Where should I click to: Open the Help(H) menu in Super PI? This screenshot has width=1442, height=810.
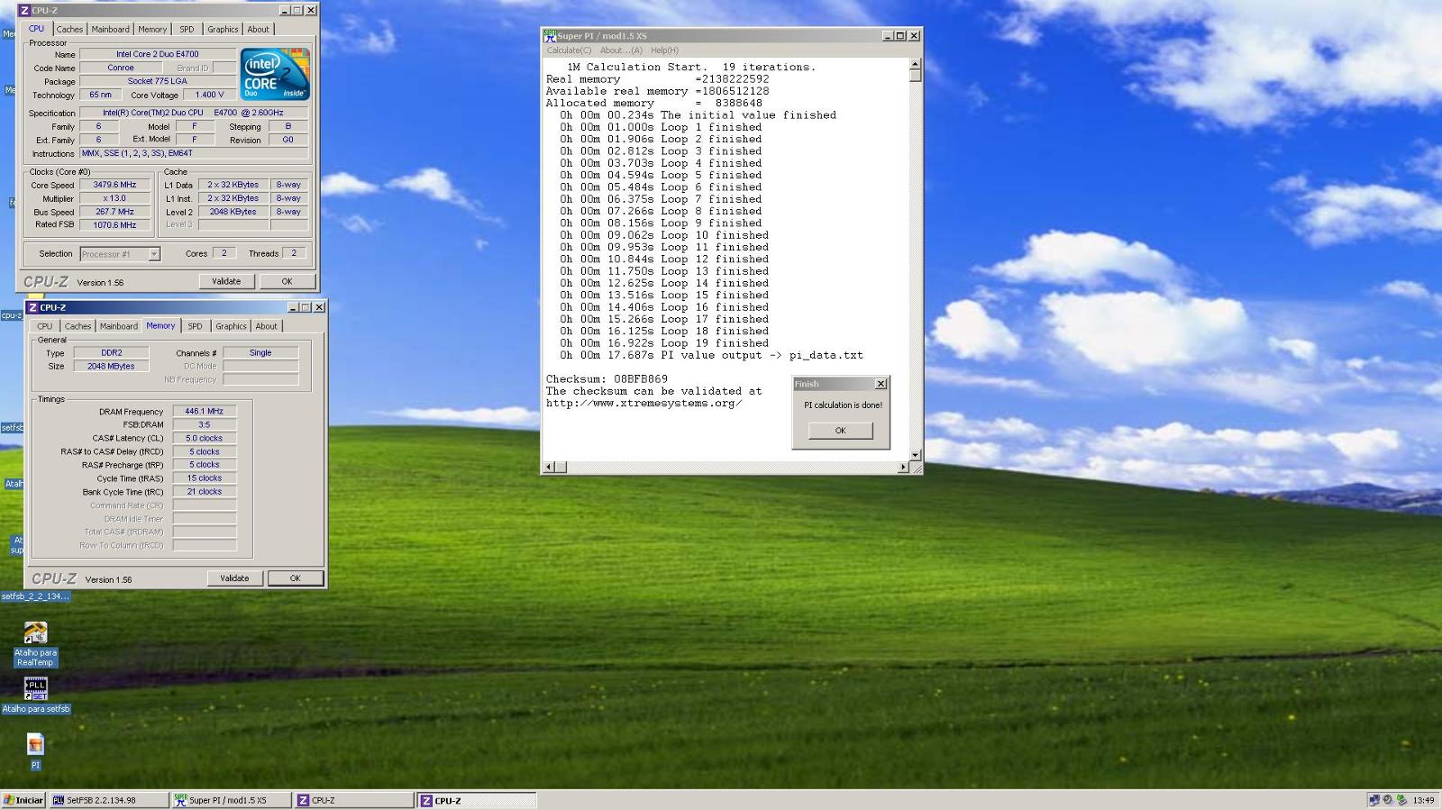point(664,50)
